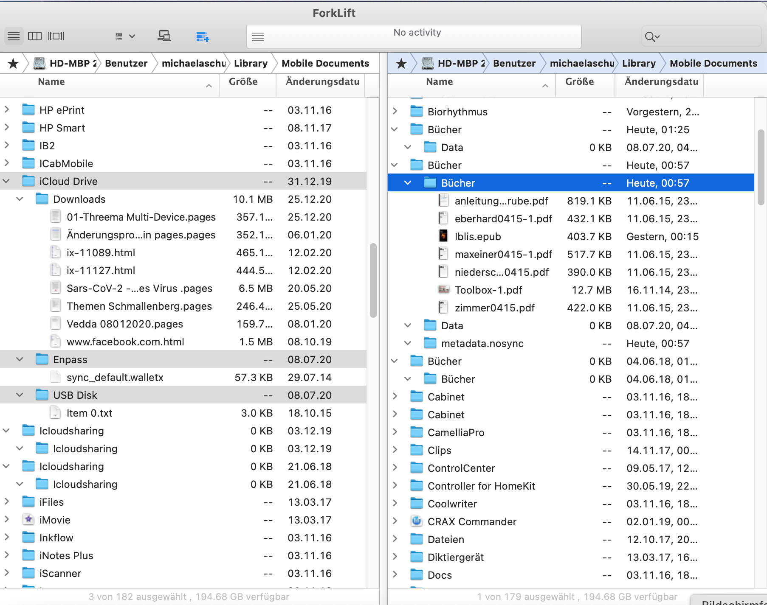Go to Library in left path bar
This screenshot has height=605, width=767.
tap(251, 64)
